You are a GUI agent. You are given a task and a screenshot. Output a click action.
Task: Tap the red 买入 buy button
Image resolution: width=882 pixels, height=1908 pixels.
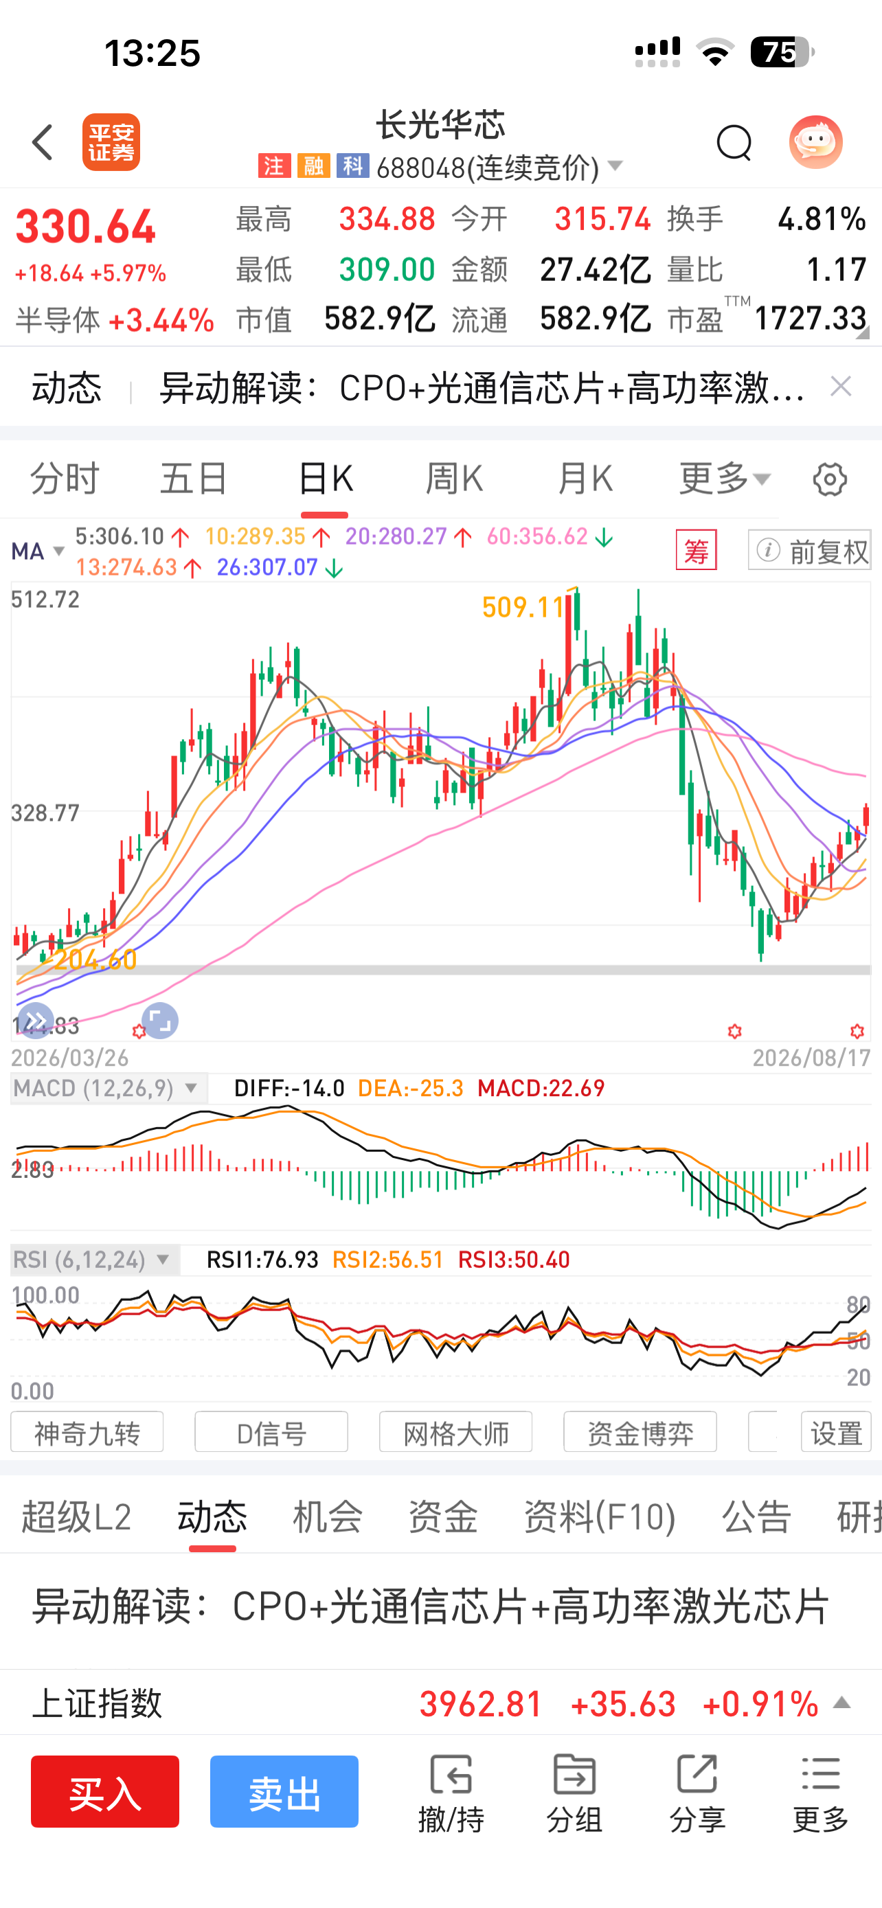pos(105,1792)
